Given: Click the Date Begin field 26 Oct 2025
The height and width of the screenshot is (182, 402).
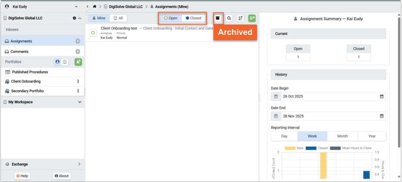Looking at the screenshot, I should click(x=328, y=96).
